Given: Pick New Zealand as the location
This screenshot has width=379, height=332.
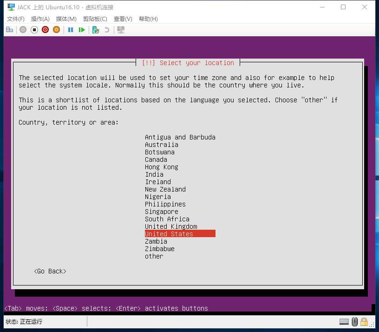Looking at the screenshot, I should tap(180, 189).
